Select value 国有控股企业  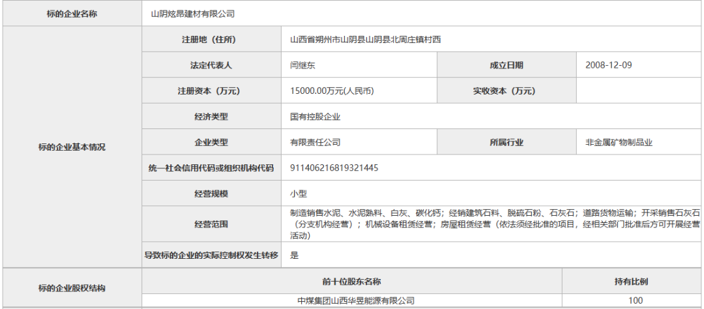[315, 117]
